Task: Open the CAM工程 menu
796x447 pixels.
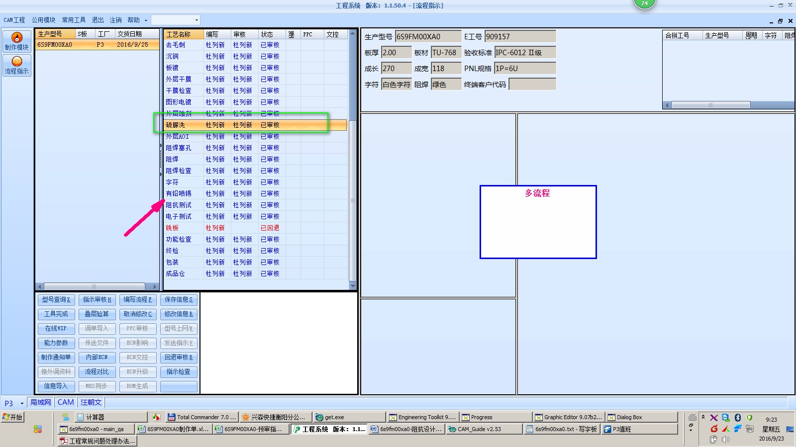Action: click(x=14, y=20)
